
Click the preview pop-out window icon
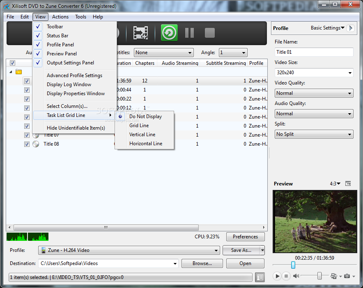click(348, 184)
